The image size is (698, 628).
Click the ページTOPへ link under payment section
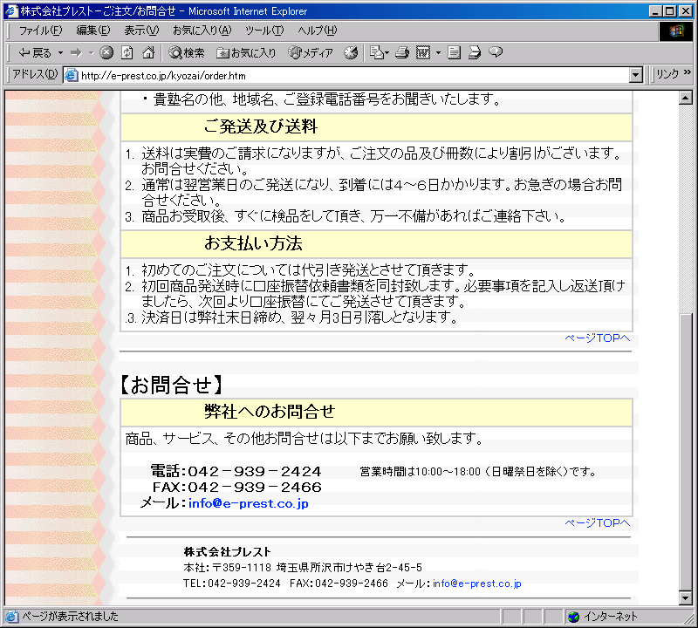(x=598, y=338)
